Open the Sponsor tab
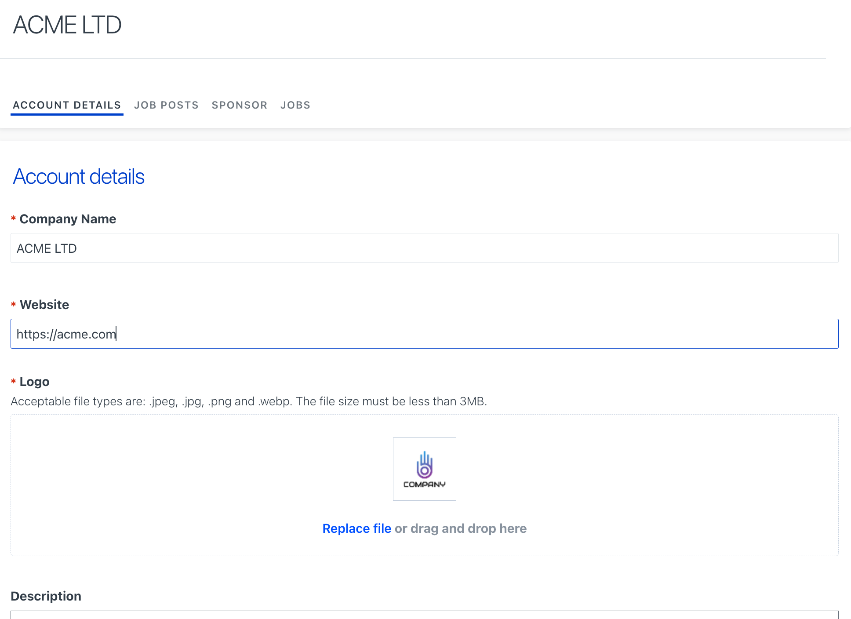 tap(240, 105)
